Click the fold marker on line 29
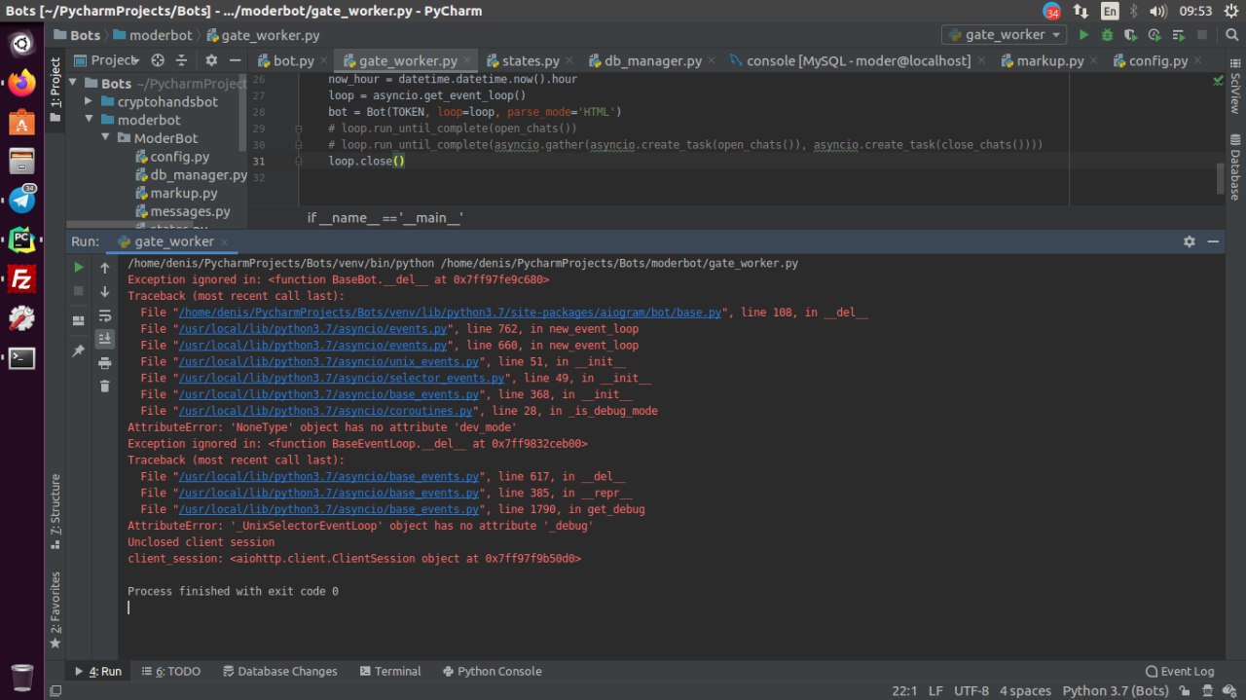This screenshot has width=1246, height=700. click(300, 129)
